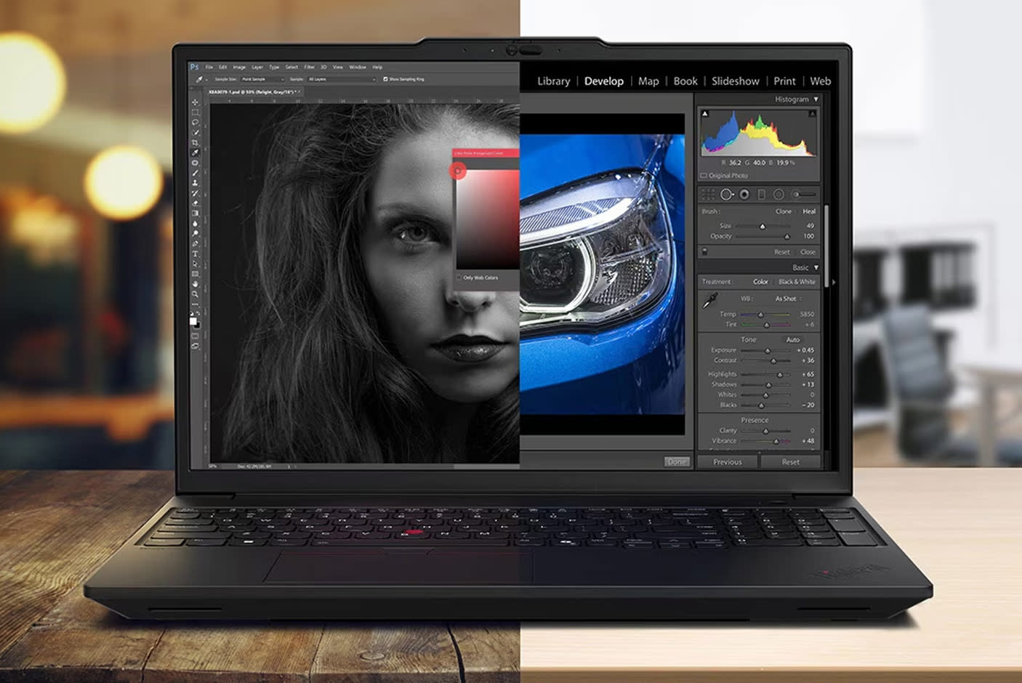This screenshot has height=683, width=1022.
Task: Open the Filter menu in Photoshop
Action: coord(309,67)
